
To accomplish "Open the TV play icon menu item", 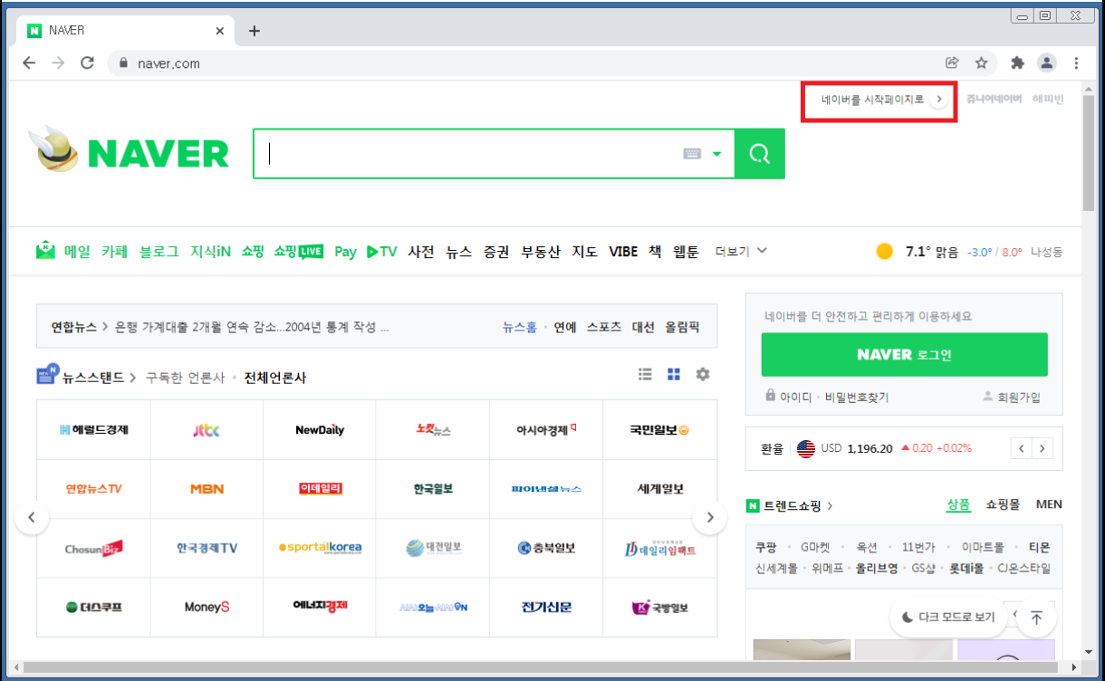I will pyautogui.click(x=382, y=252).
